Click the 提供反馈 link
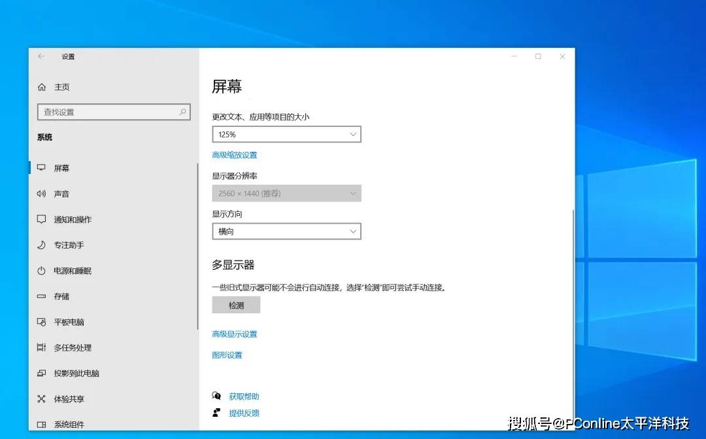This screenshot has width=706, height=439. [x=244, y=413]
